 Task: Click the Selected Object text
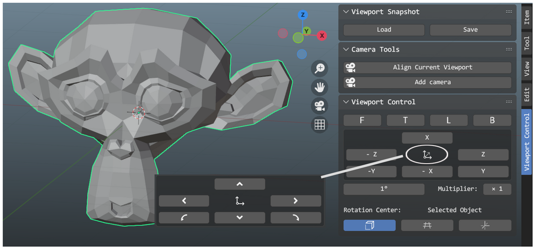pos(455,210)
